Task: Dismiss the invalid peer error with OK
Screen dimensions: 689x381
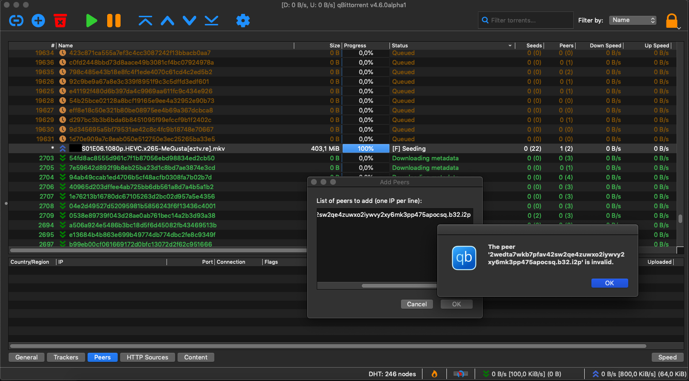Action: click(x=610, y=283)
